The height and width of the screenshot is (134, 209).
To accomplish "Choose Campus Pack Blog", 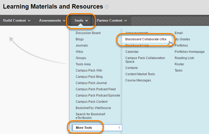I will 89,77.
